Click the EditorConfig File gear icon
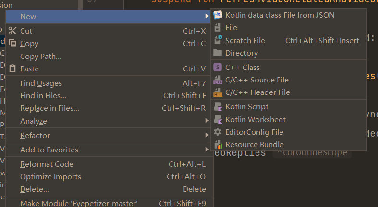Viewport: 378px width, 207px height. [218, 132]
